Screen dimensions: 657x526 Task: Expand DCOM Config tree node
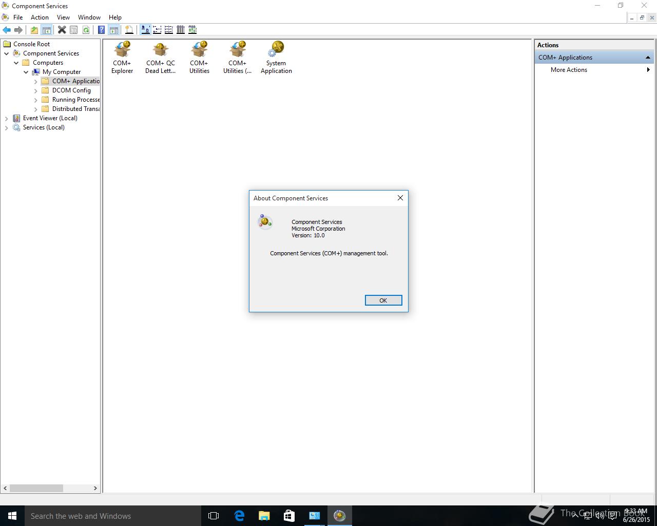[36, 90]
